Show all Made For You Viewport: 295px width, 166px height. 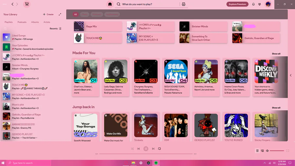(x=276, y=54)
